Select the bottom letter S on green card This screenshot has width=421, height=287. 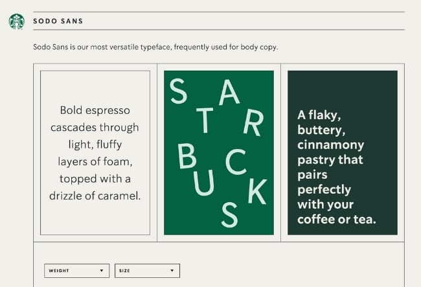point(229,214)
